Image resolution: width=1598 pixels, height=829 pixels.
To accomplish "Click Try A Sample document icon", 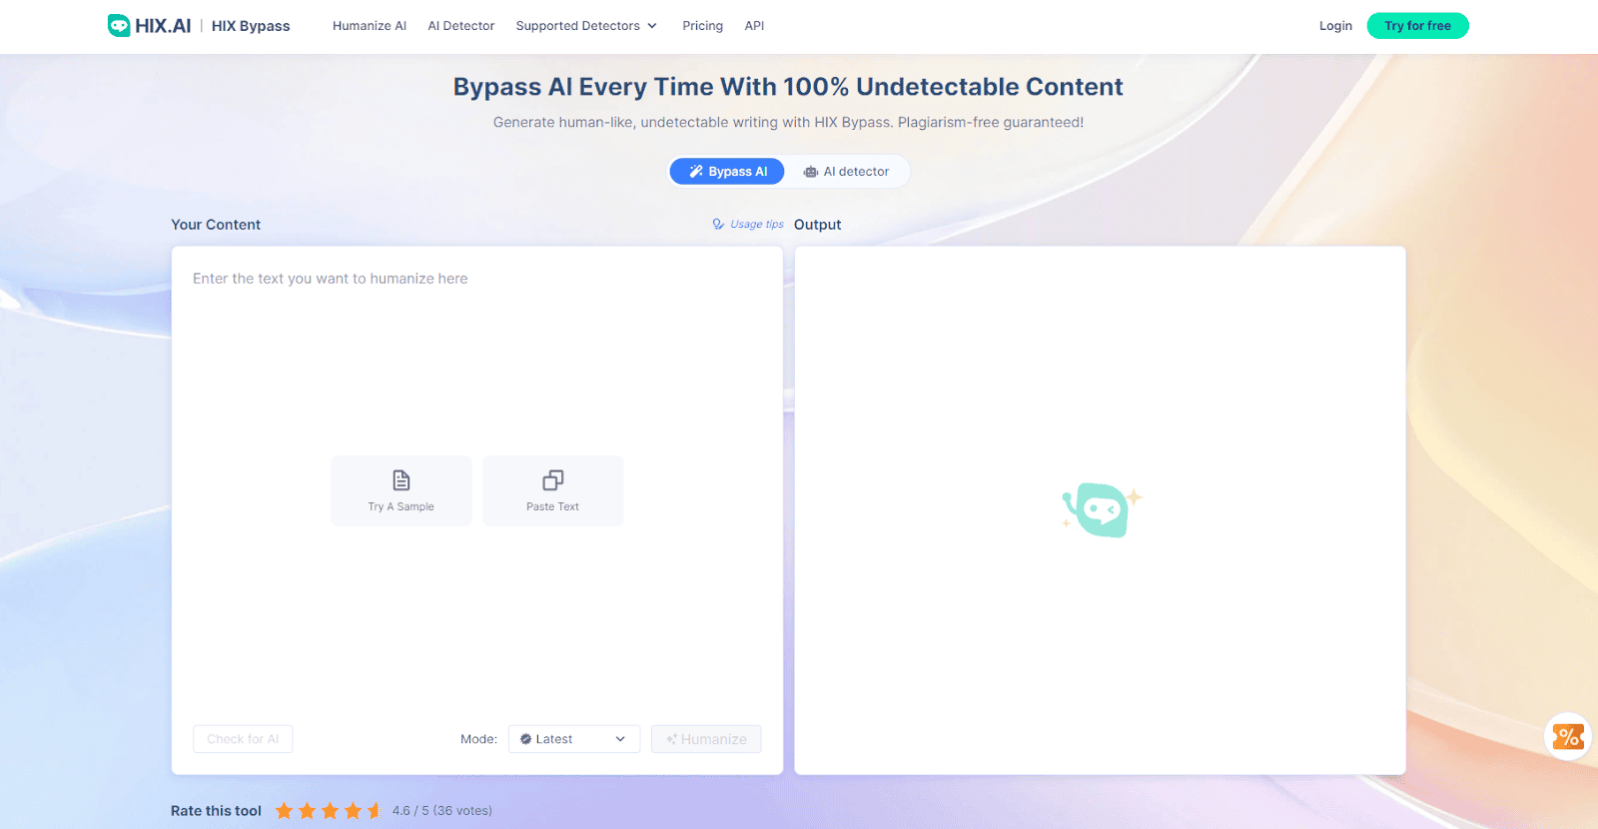I will tap(401, 480).
